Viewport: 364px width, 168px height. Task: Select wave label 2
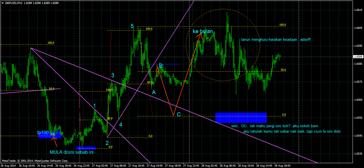click(x=107, y=143)
